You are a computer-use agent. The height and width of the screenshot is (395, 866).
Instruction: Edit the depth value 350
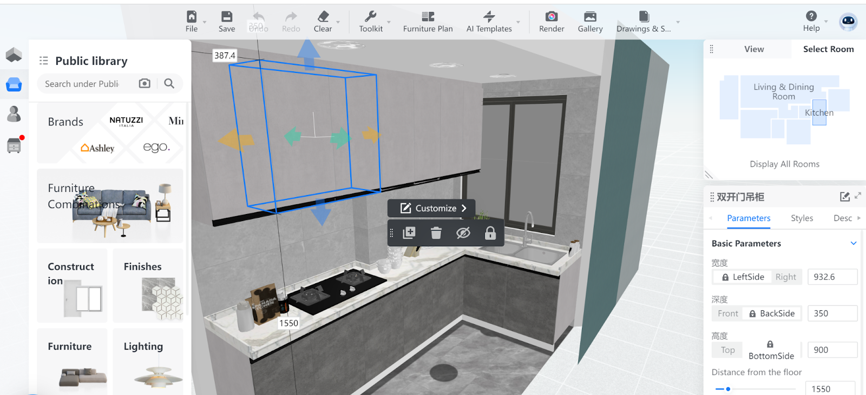click(832, 313)
